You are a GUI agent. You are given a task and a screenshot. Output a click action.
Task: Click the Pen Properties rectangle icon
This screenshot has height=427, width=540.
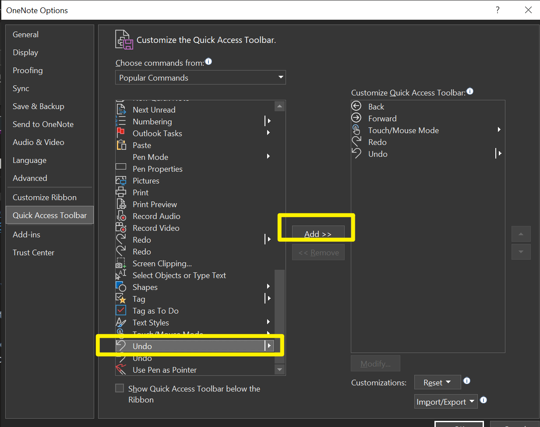click(x=121, y=167)
